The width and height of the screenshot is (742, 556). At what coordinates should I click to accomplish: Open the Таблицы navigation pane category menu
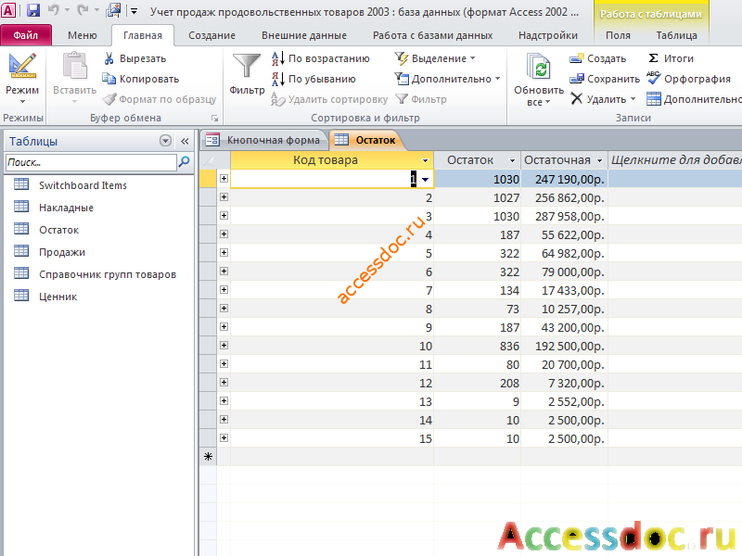point(165,141)
